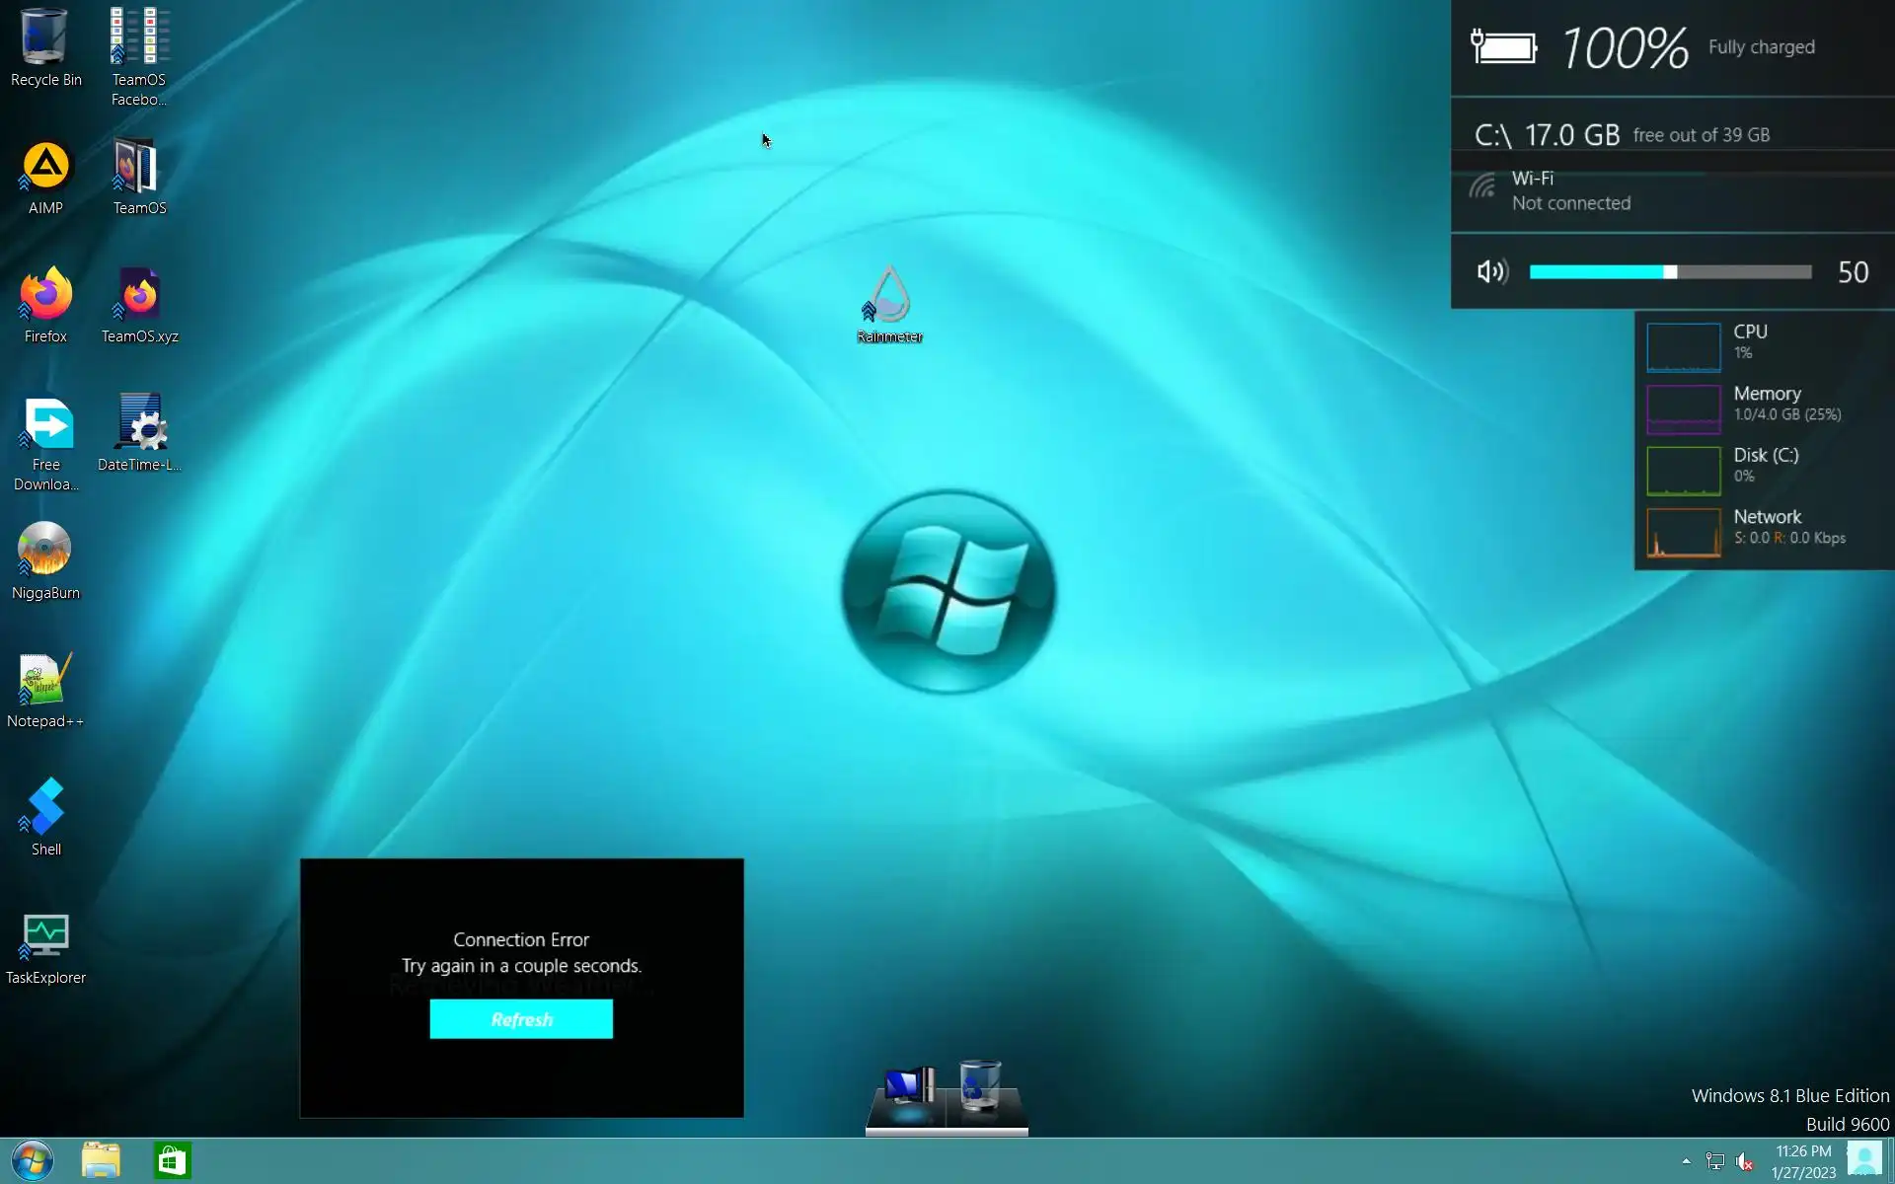Screen dimensions: 1895x1184
Task: Click the muted volume tray icon
Action: pyautogui.click(x=1745, y=1161)
